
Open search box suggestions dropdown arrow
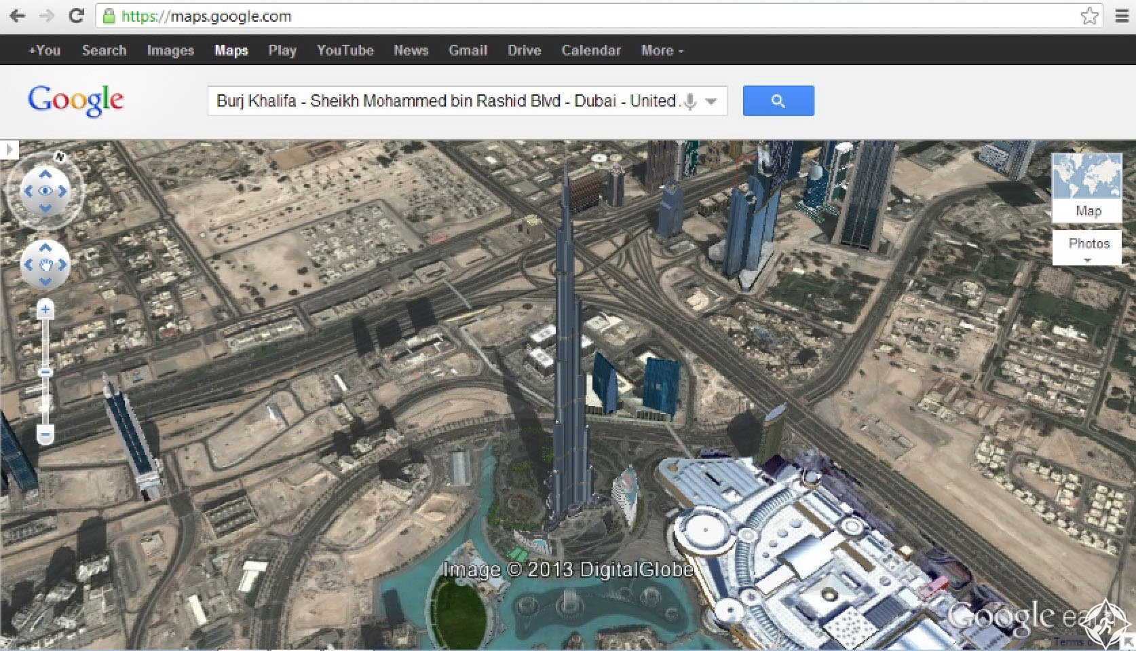pos(711,102)
